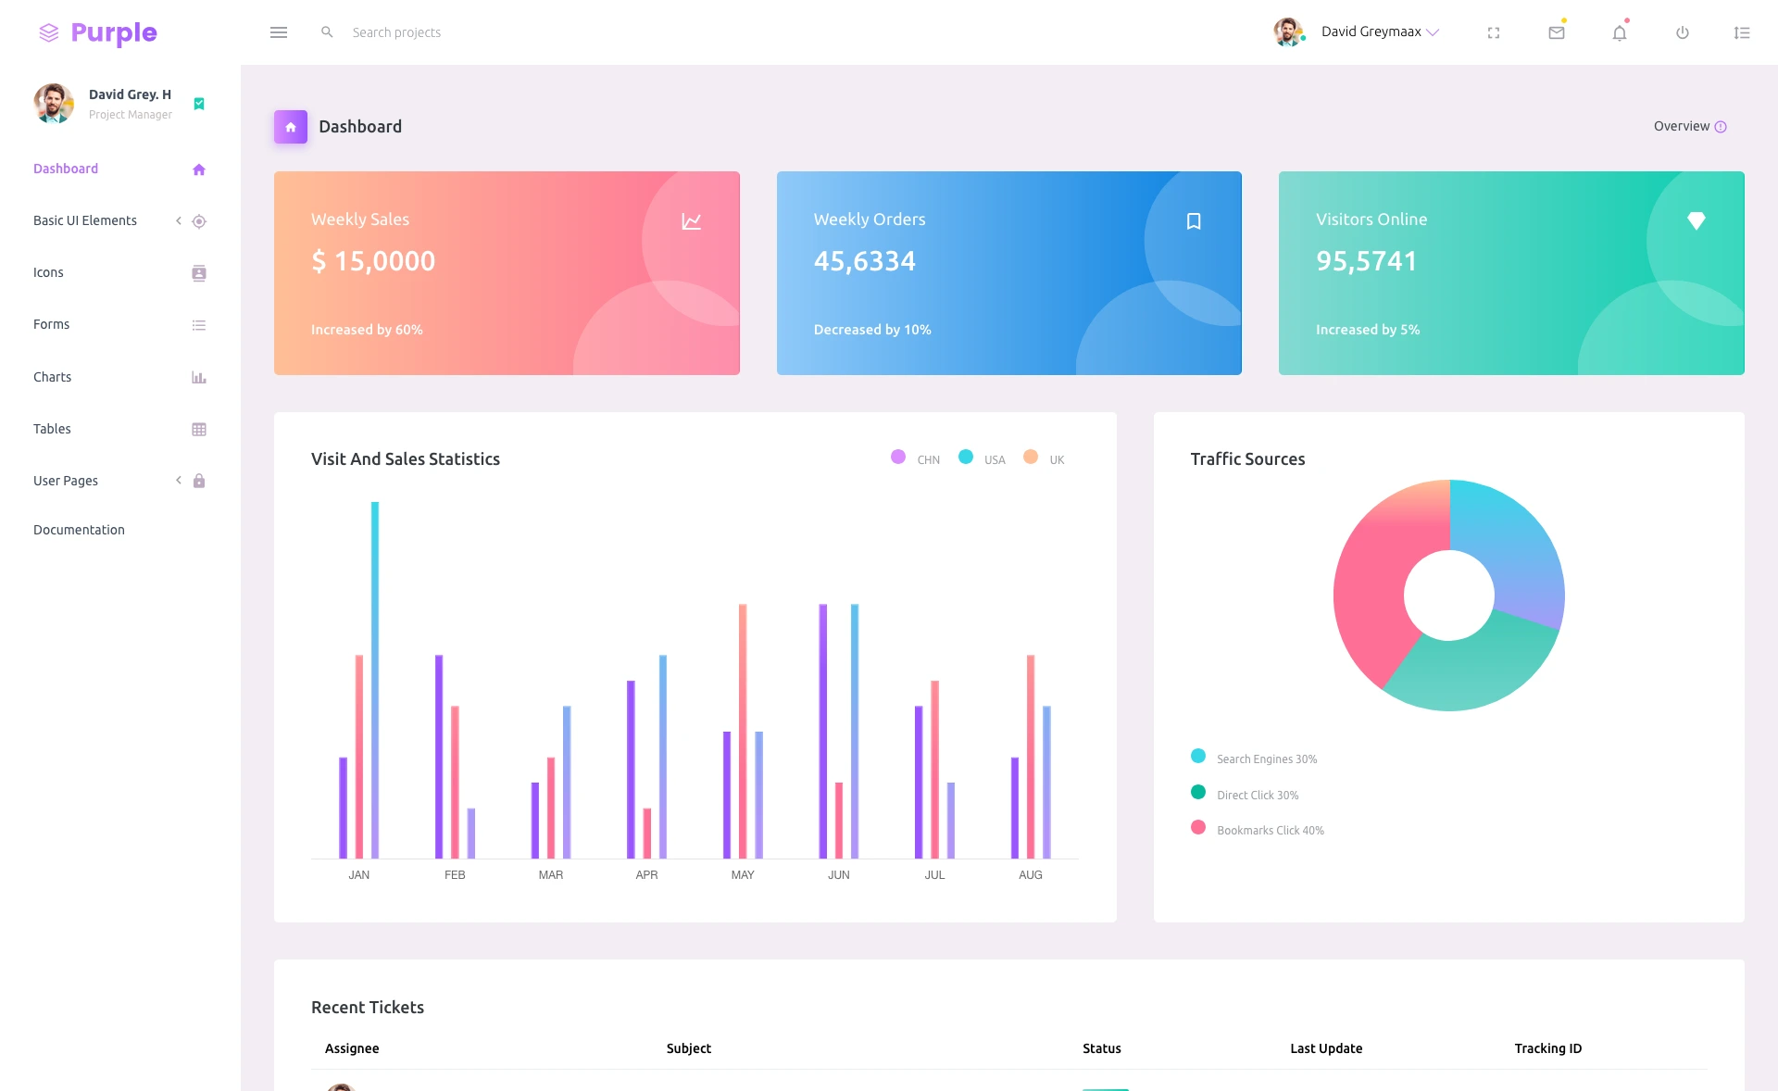Go to Tables in the sidebar
The height and width of the screenshot is (1091, 1778).
pyautogui.click(x=53, y=429)
